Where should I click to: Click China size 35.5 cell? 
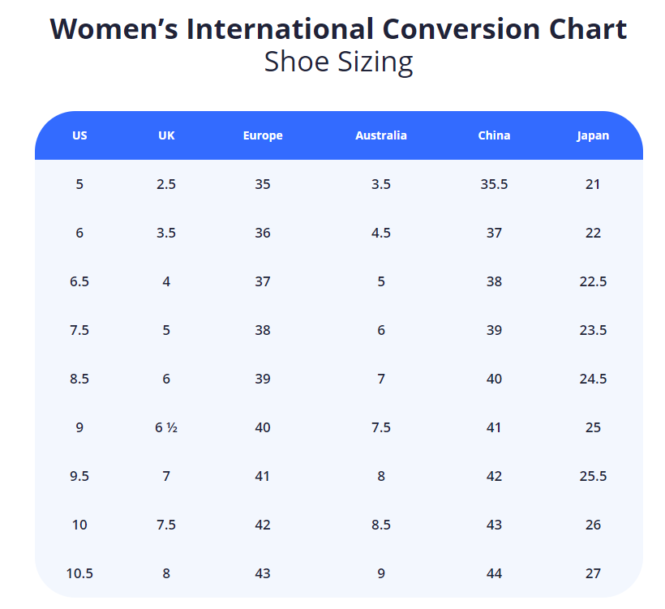(494, 184)
